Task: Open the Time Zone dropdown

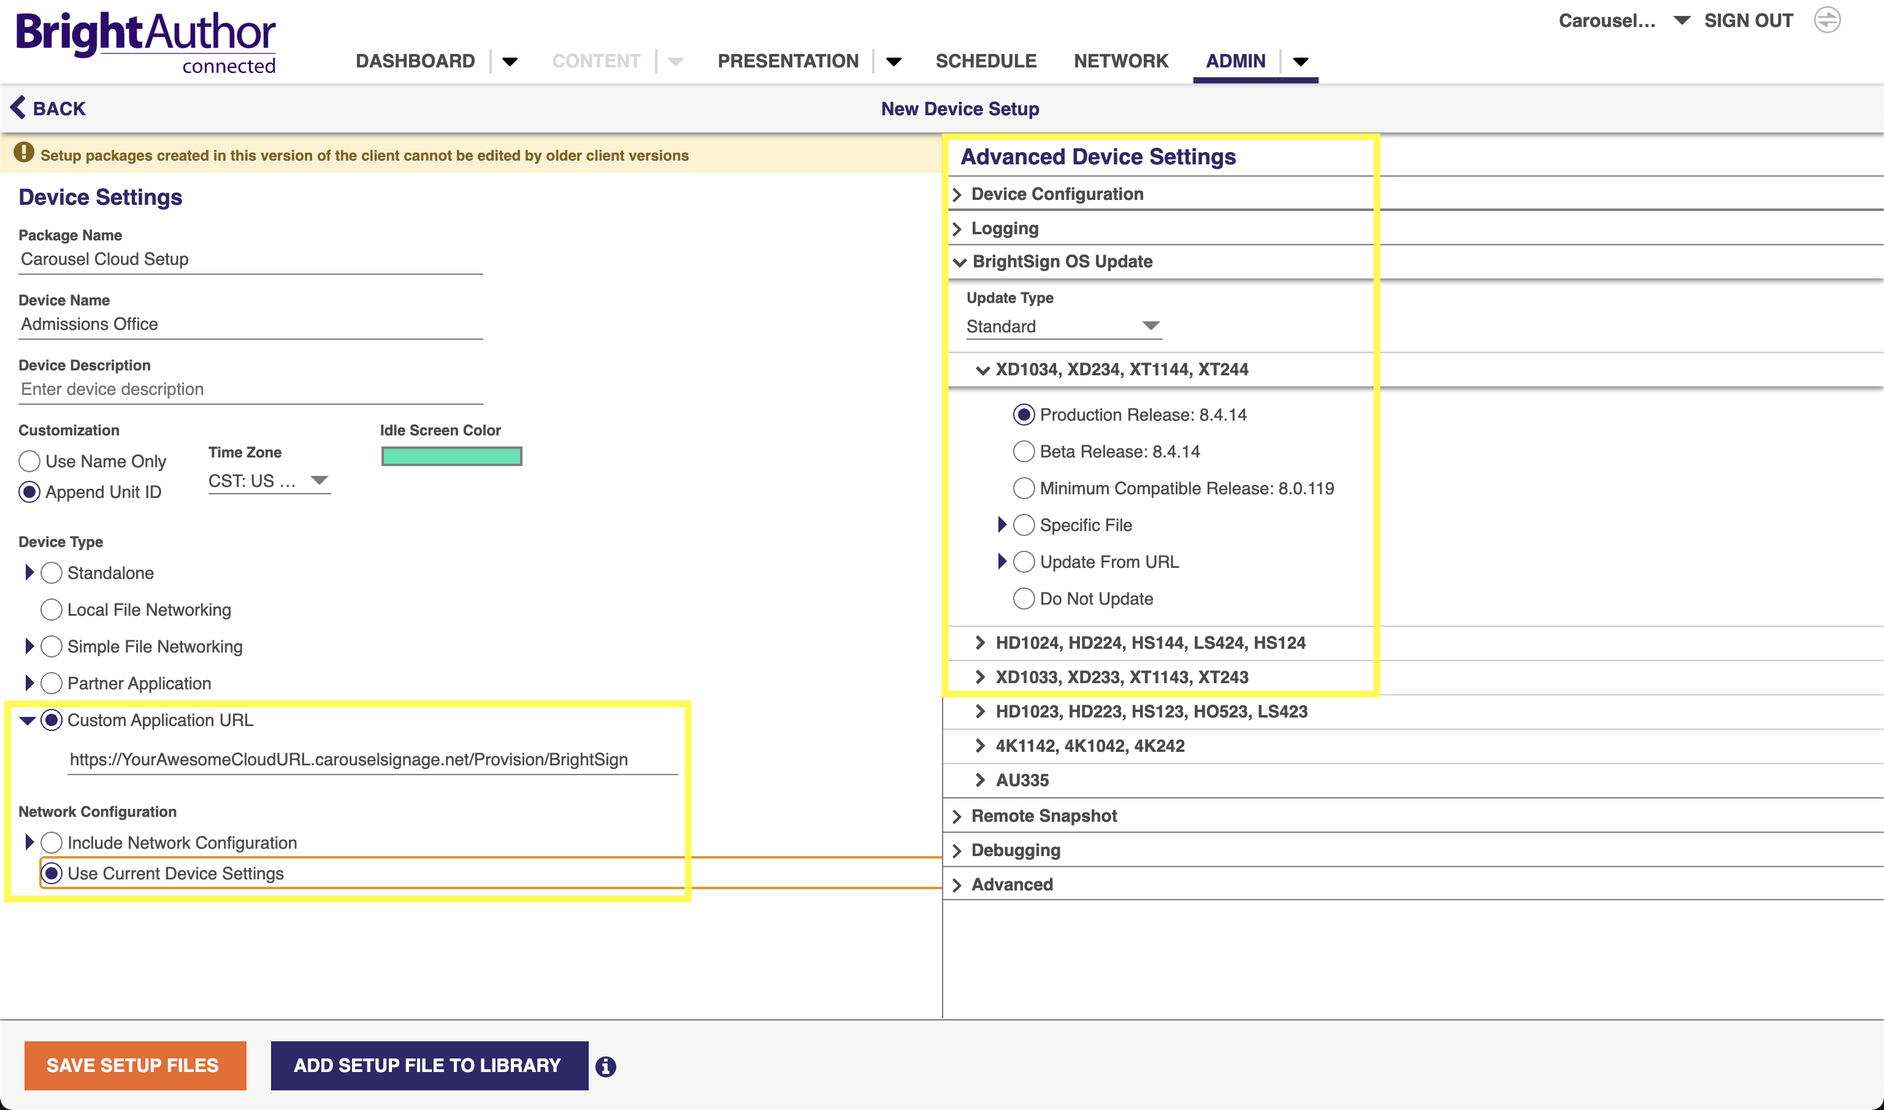Action: tap(320, 481)
